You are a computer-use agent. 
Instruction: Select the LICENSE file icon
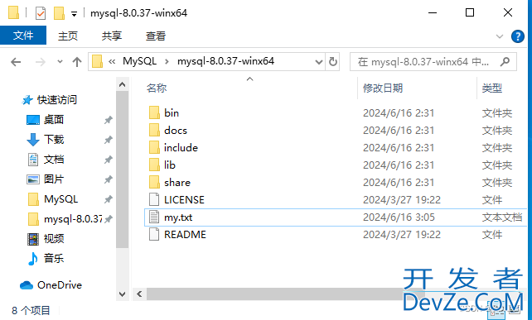(x=154, y=200)
